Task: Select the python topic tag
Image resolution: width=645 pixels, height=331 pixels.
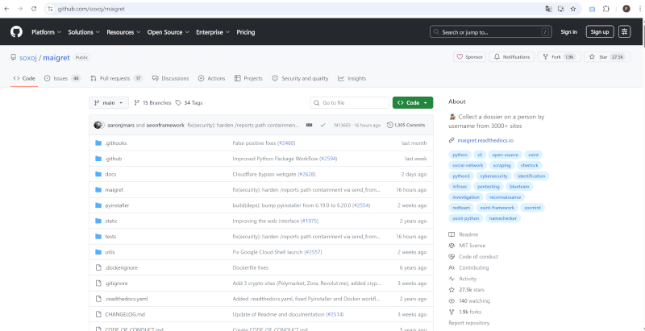Action: (460, 155)
